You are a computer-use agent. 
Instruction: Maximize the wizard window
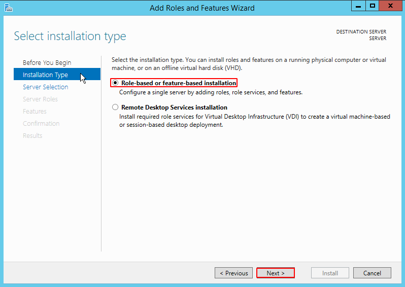click(x=372, y=6)
